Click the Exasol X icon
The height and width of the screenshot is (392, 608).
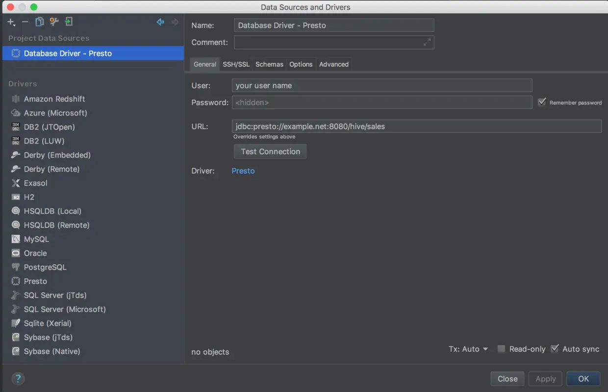coord(16,183)
